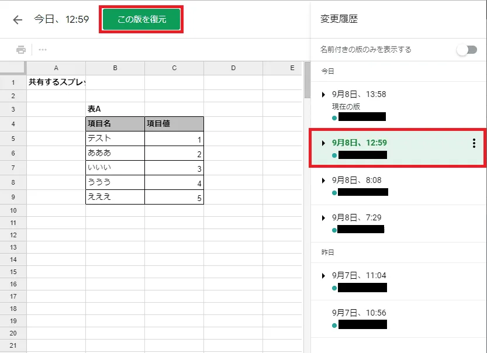Click cell containing 共有するスプレ
Viewport: 487px width, 353px height.
[x=56, y=82]
